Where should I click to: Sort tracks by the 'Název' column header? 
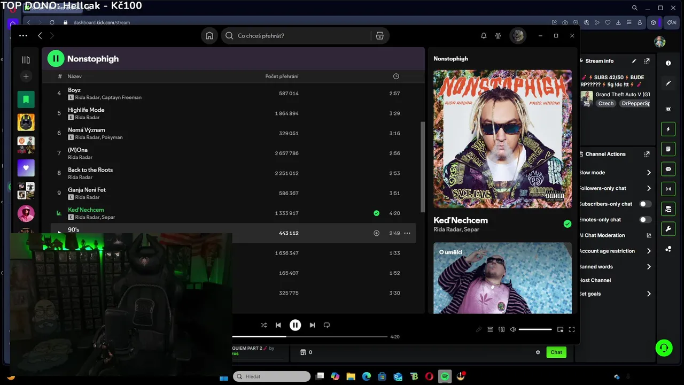74,76
